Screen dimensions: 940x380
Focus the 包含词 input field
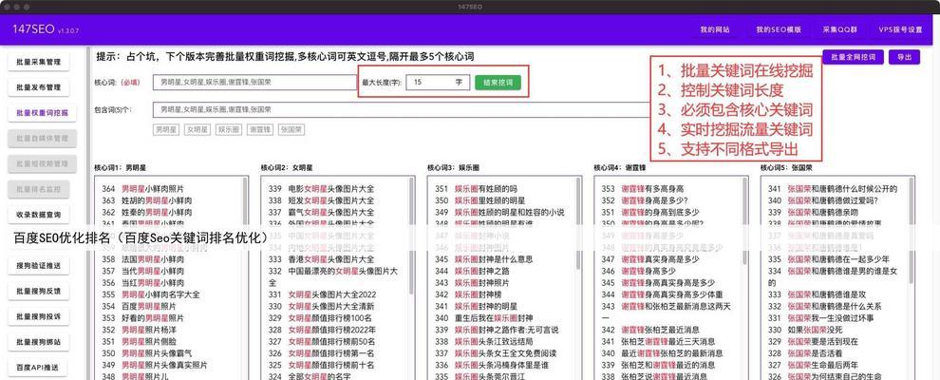[x=403, y=109]
